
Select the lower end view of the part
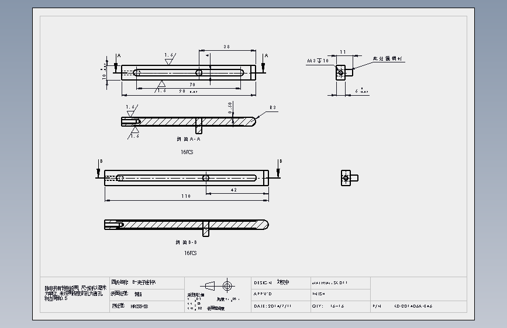coord(350,178)
